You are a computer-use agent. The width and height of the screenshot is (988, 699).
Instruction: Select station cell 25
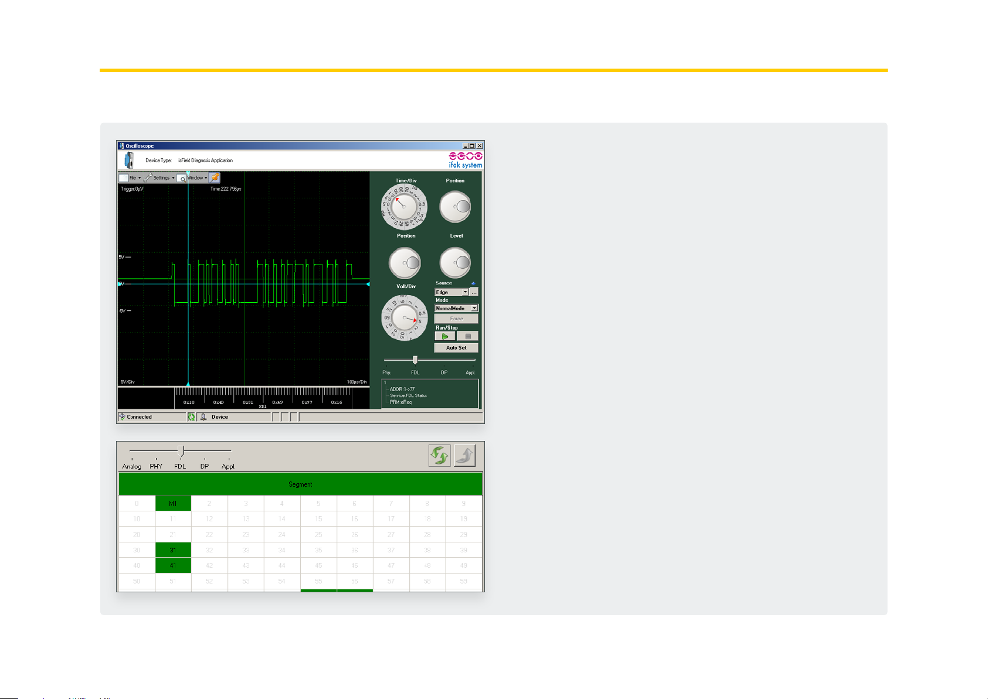(318, 535)
